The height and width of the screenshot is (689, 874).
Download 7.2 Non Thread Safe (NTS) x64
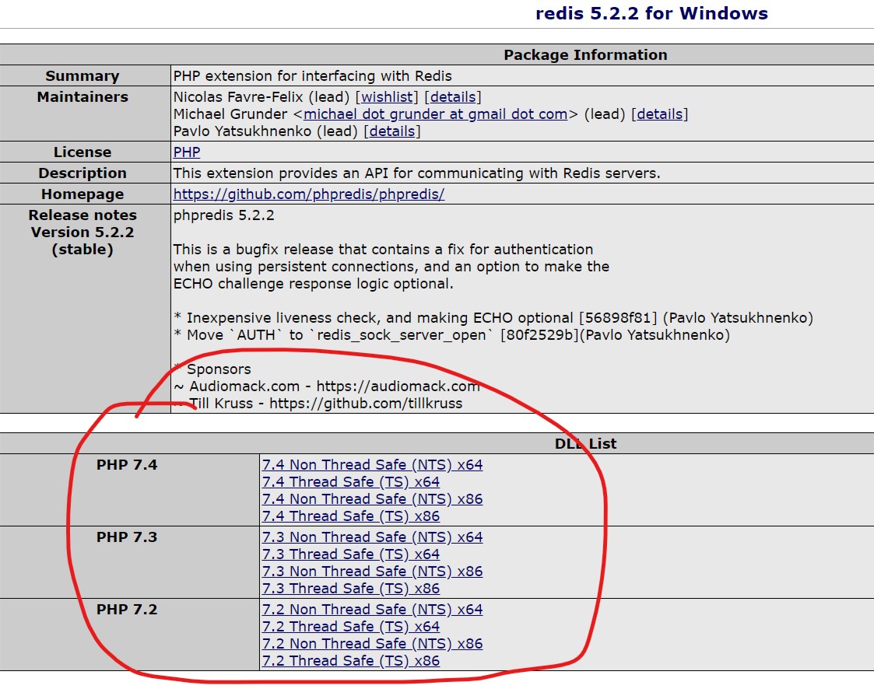[x=372, y=610]
